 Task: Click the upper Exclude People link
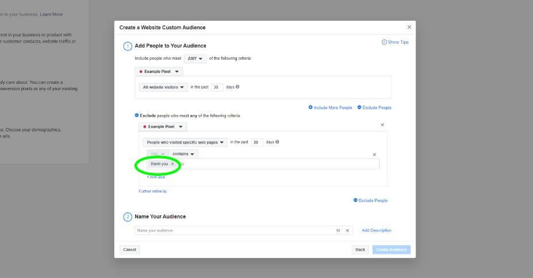[374, 107]
